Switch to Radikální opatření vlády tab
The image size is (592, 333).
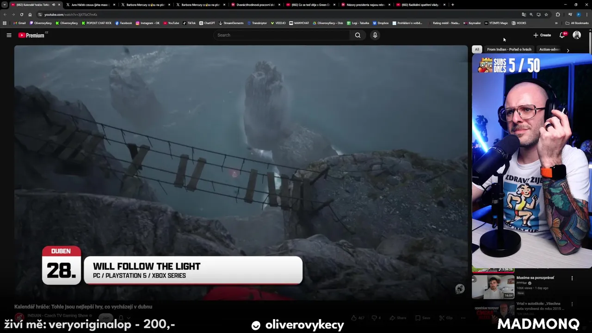420,5
